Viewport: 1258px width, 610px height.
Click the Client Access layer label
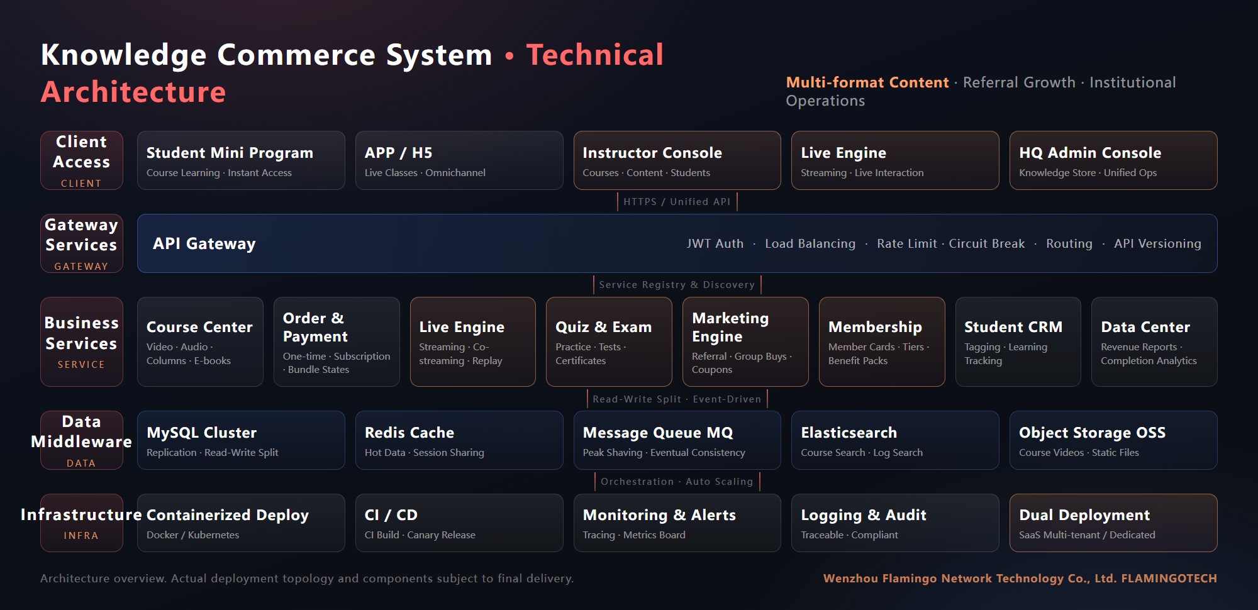tap(82, 160)
